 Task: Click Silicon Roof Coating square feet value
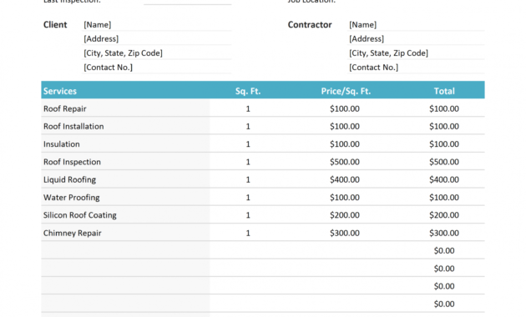(248, 215)
